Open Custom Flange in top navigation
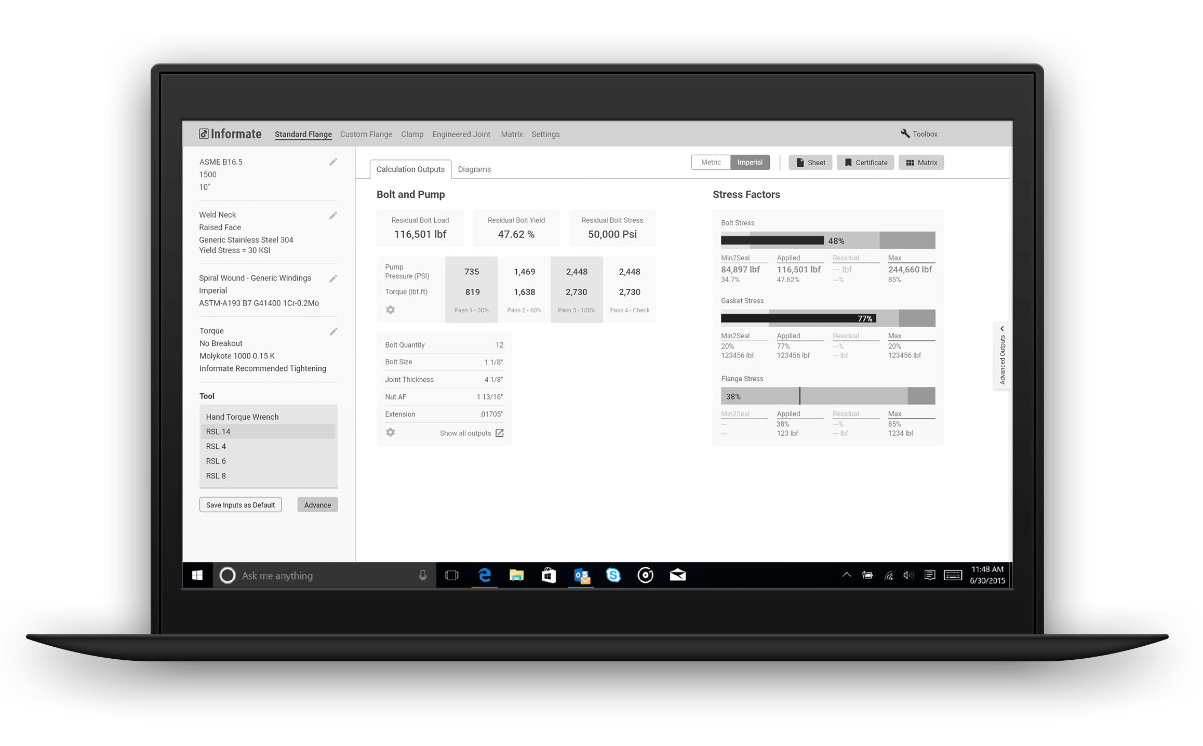Image resolution: width=1203 pixels, height=746 pixels. click(366, 134)
